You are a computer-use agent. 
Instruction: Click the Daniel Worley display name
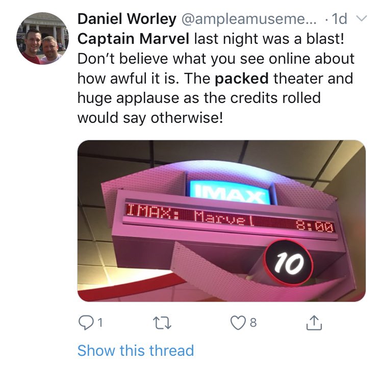[x=127, y=19]
